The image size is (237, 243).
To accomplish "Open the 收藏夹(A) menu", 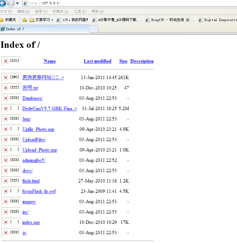I will pos(60,12).
